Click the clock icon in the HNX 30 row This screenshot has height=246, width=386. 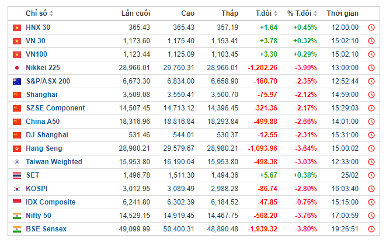pyautogui.click(x=371, y=27)
